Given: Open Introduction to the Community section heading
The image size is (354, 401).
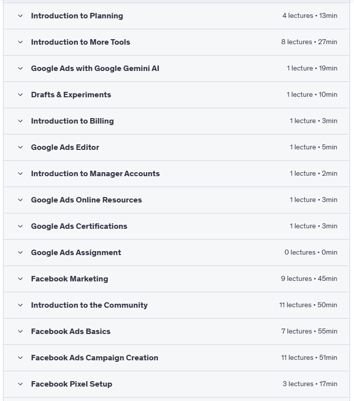Looking at the screenshot, I should tap(89, 305).
